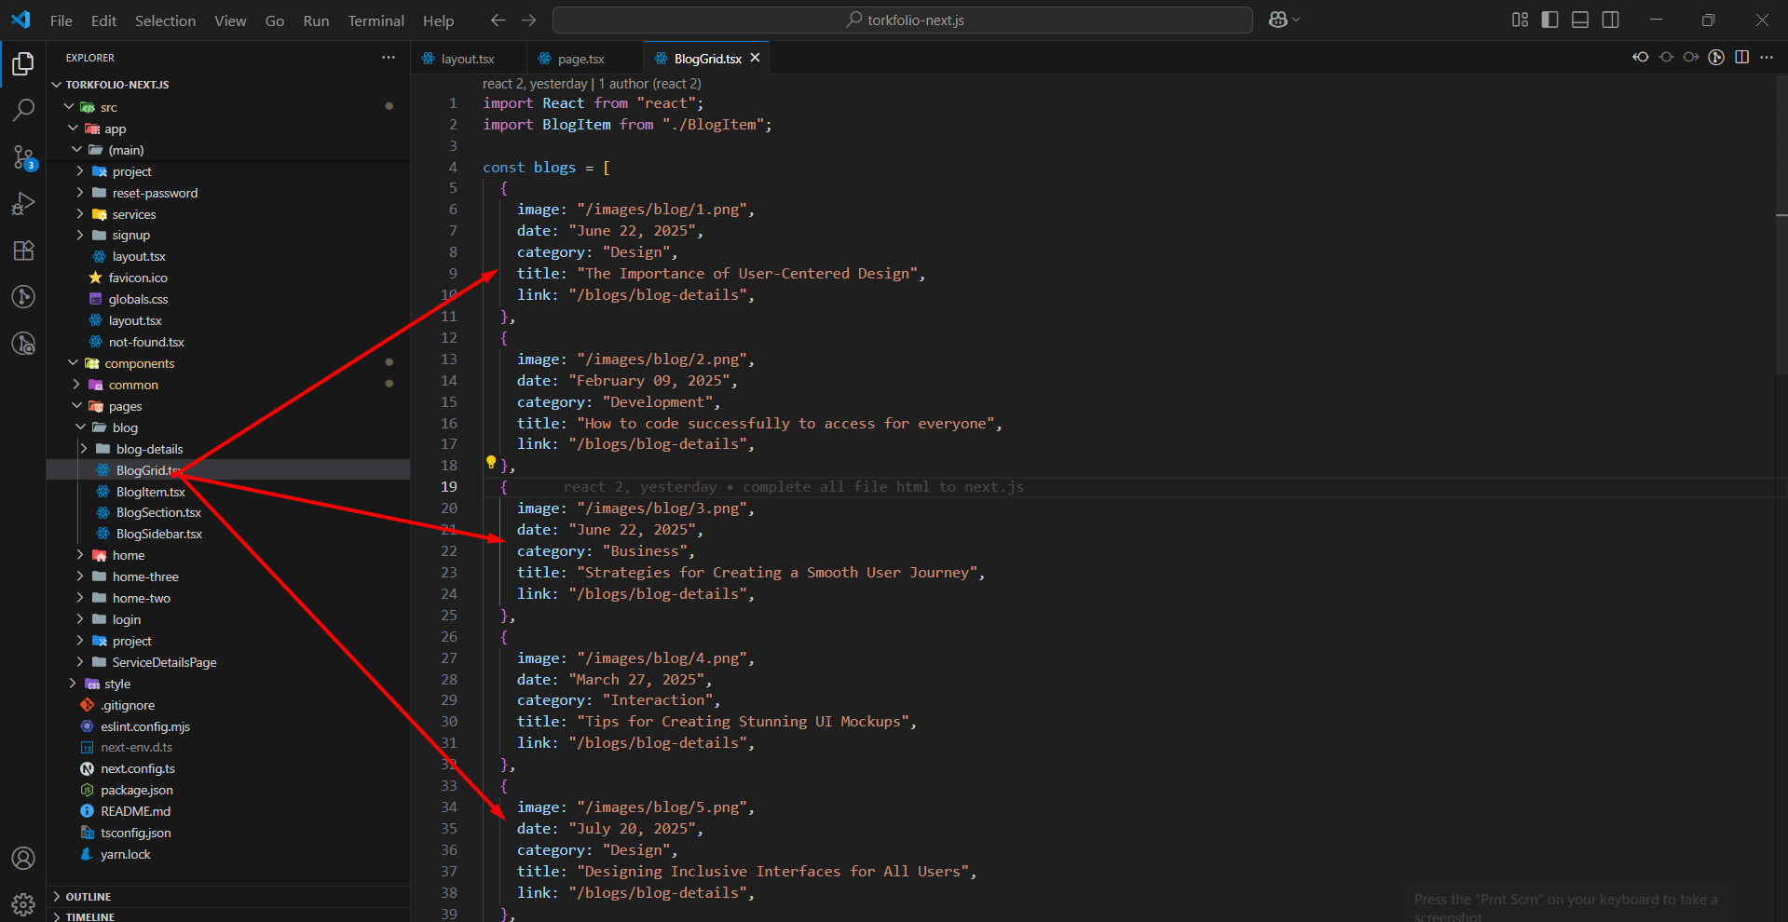
Task: Open Accounts menu in activity bar
Action: [x=23, y=858]
